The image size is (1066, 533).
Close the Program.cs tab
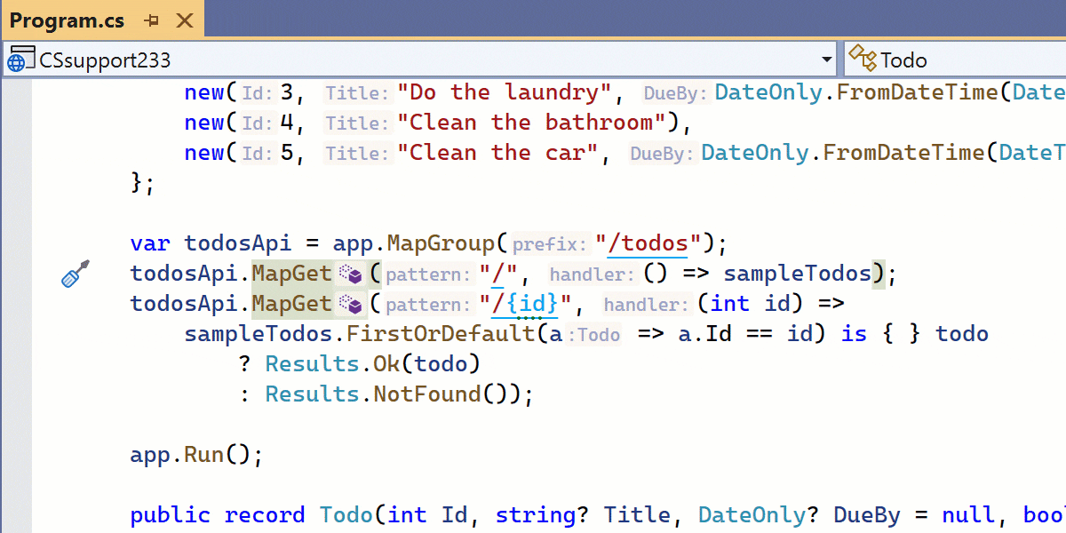coord(185,20)
